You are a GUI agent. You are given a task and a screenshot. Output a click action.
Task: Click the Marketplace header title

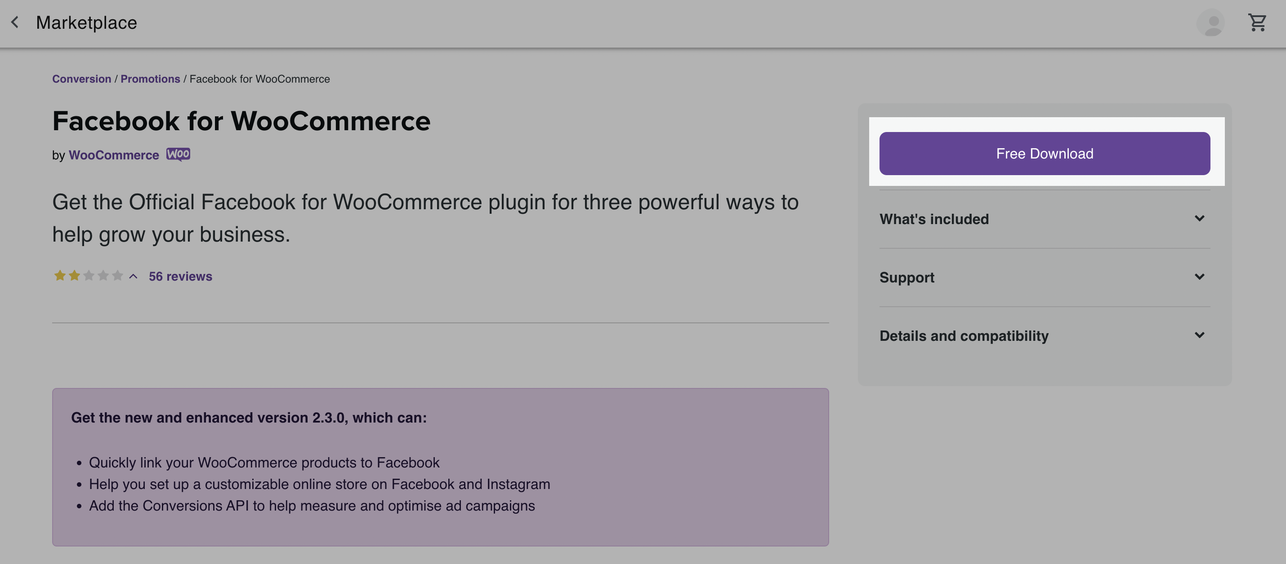pyautogui.click(x=86, y=22)
